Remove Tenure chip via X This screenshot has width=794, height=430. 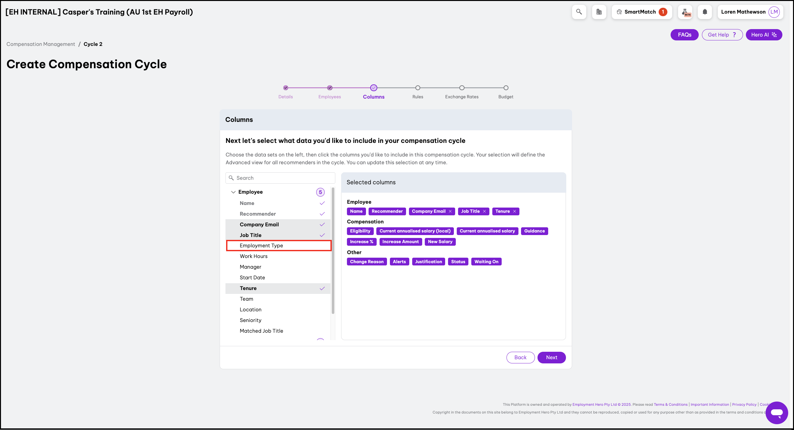point(515,211)
